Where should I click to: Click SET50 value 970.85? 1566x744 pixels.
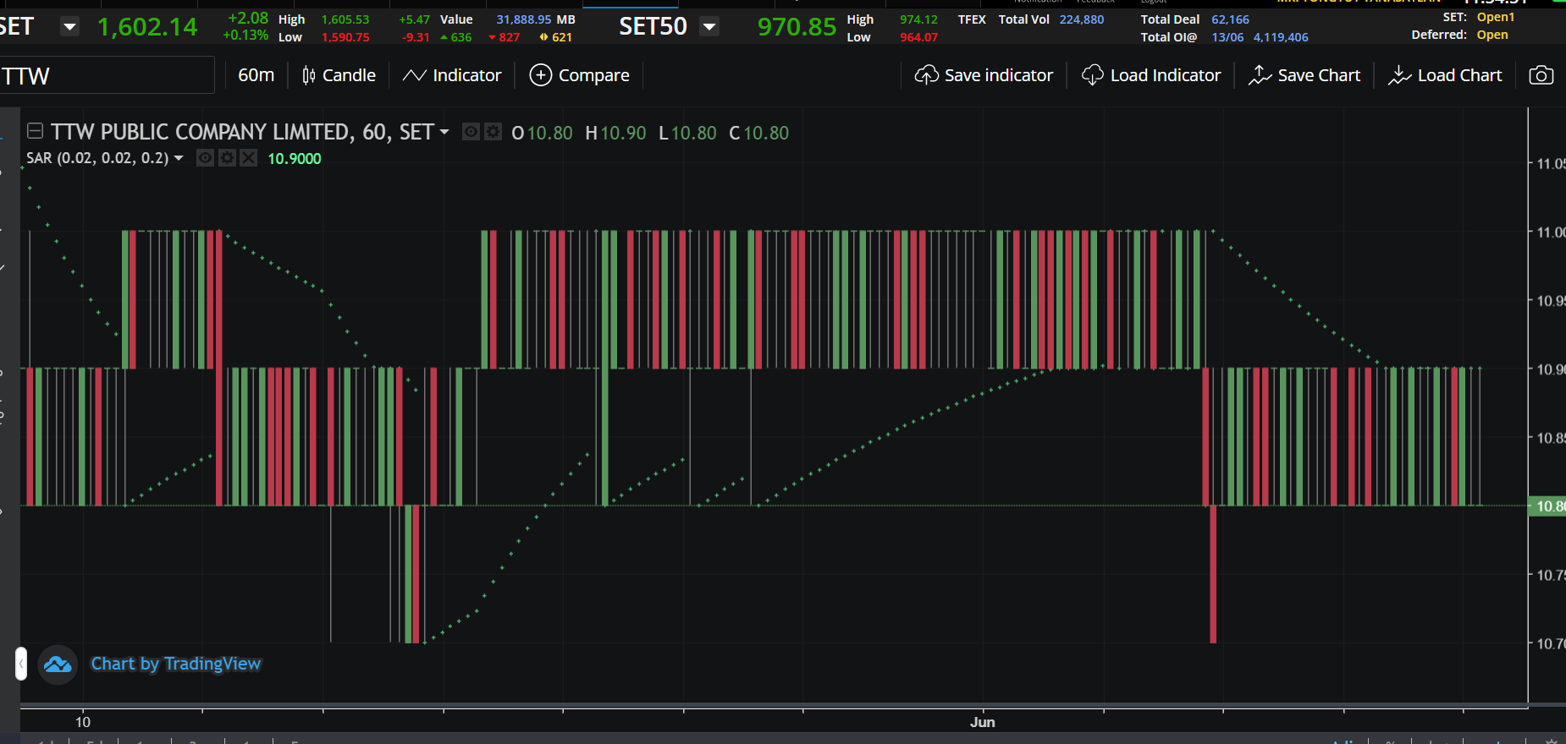pos(797,27)
